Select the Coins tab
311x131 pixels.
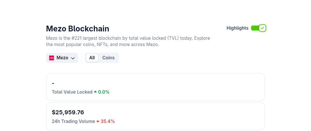(108, 58)
